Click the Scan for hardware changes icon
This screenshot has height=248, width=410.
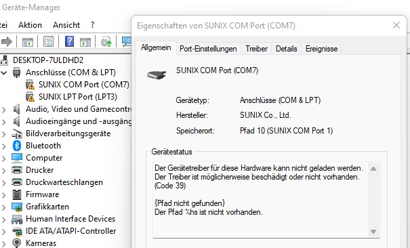(127, 41)
